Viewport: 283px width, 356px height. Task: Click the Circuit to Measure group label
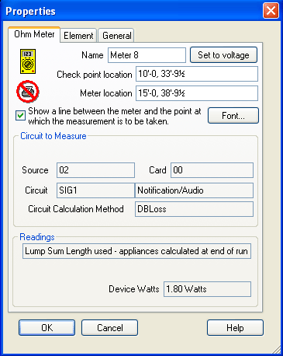pos(53,136)
